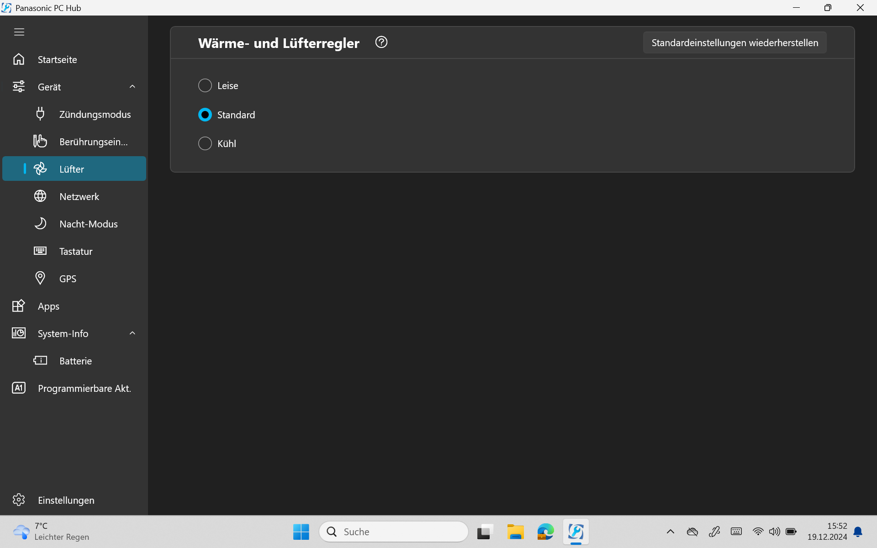This screenshot has width=877, height=548.
Task: Go to Programmierbare Akt. page
Action: [x=85, y=388]
